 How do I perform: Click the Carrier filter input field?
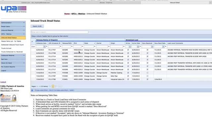point(102,47)
